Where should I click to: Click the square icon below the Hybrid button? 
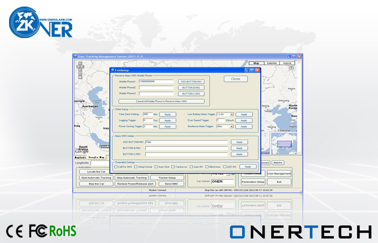pos(291,68)
